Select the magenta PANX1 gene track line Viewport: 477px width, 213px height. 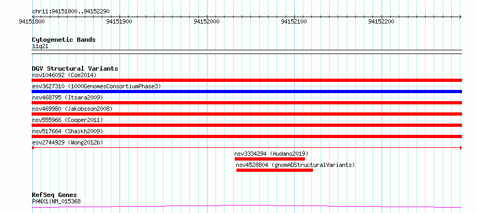click(247, 207)
